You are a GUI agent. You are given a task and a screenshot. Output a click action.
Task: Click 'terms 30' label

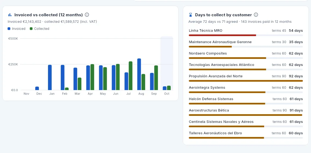coord(279,42)
